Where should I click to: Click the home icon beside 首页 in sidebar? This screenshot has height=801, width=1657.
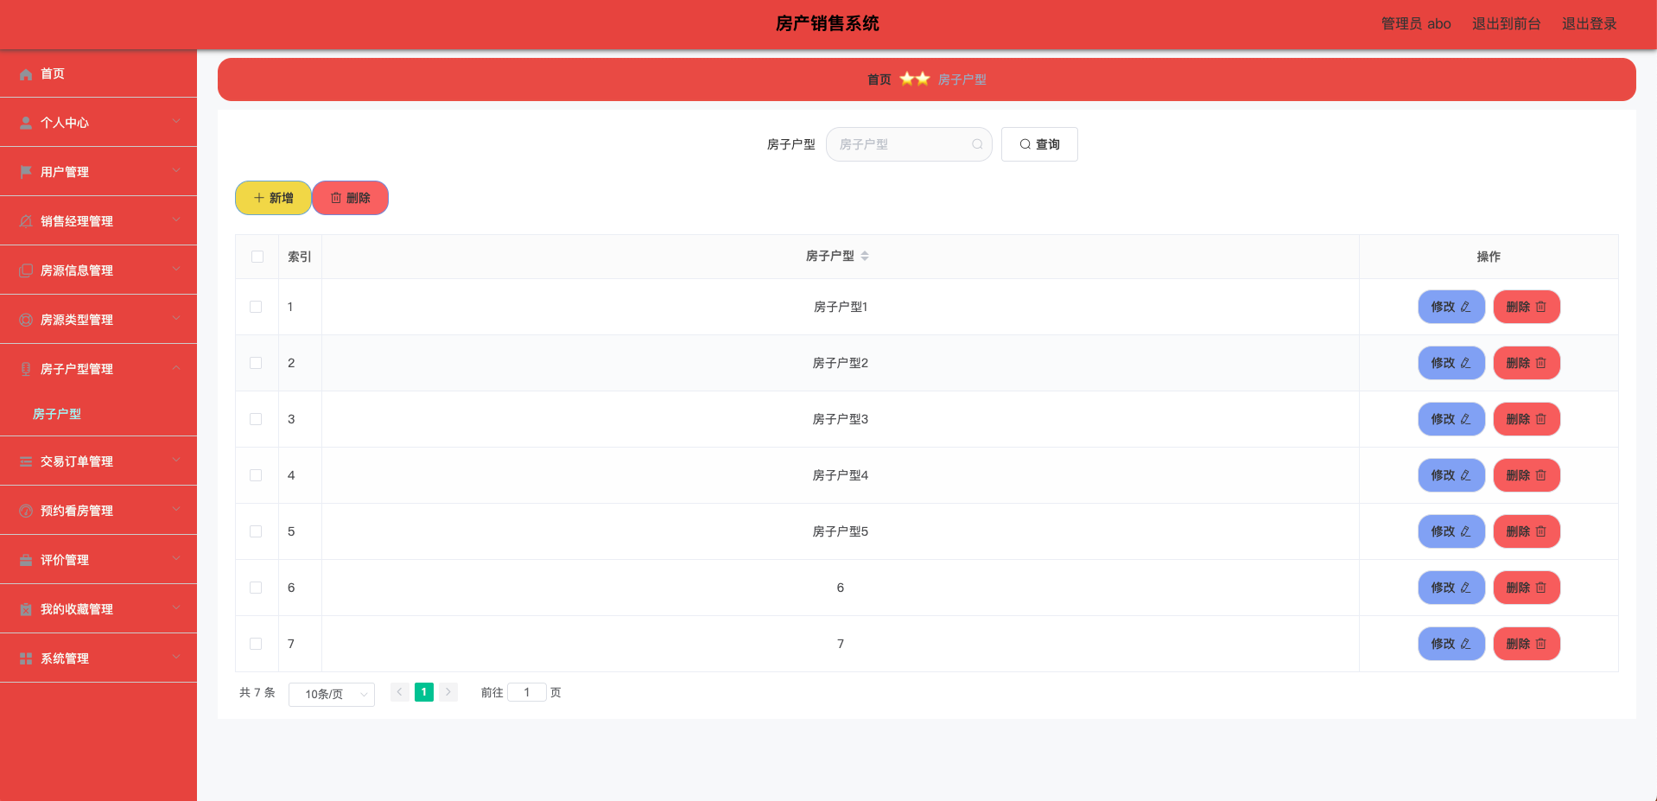pos(26,74)
